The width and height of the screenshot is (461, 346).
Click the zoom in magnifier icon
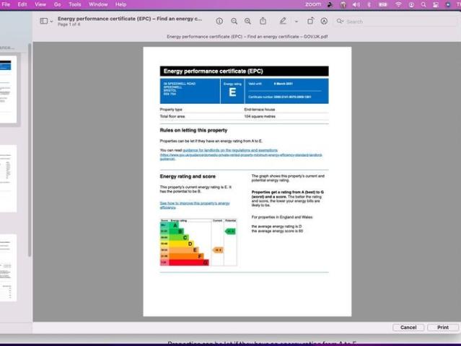[x=248, y=21]
